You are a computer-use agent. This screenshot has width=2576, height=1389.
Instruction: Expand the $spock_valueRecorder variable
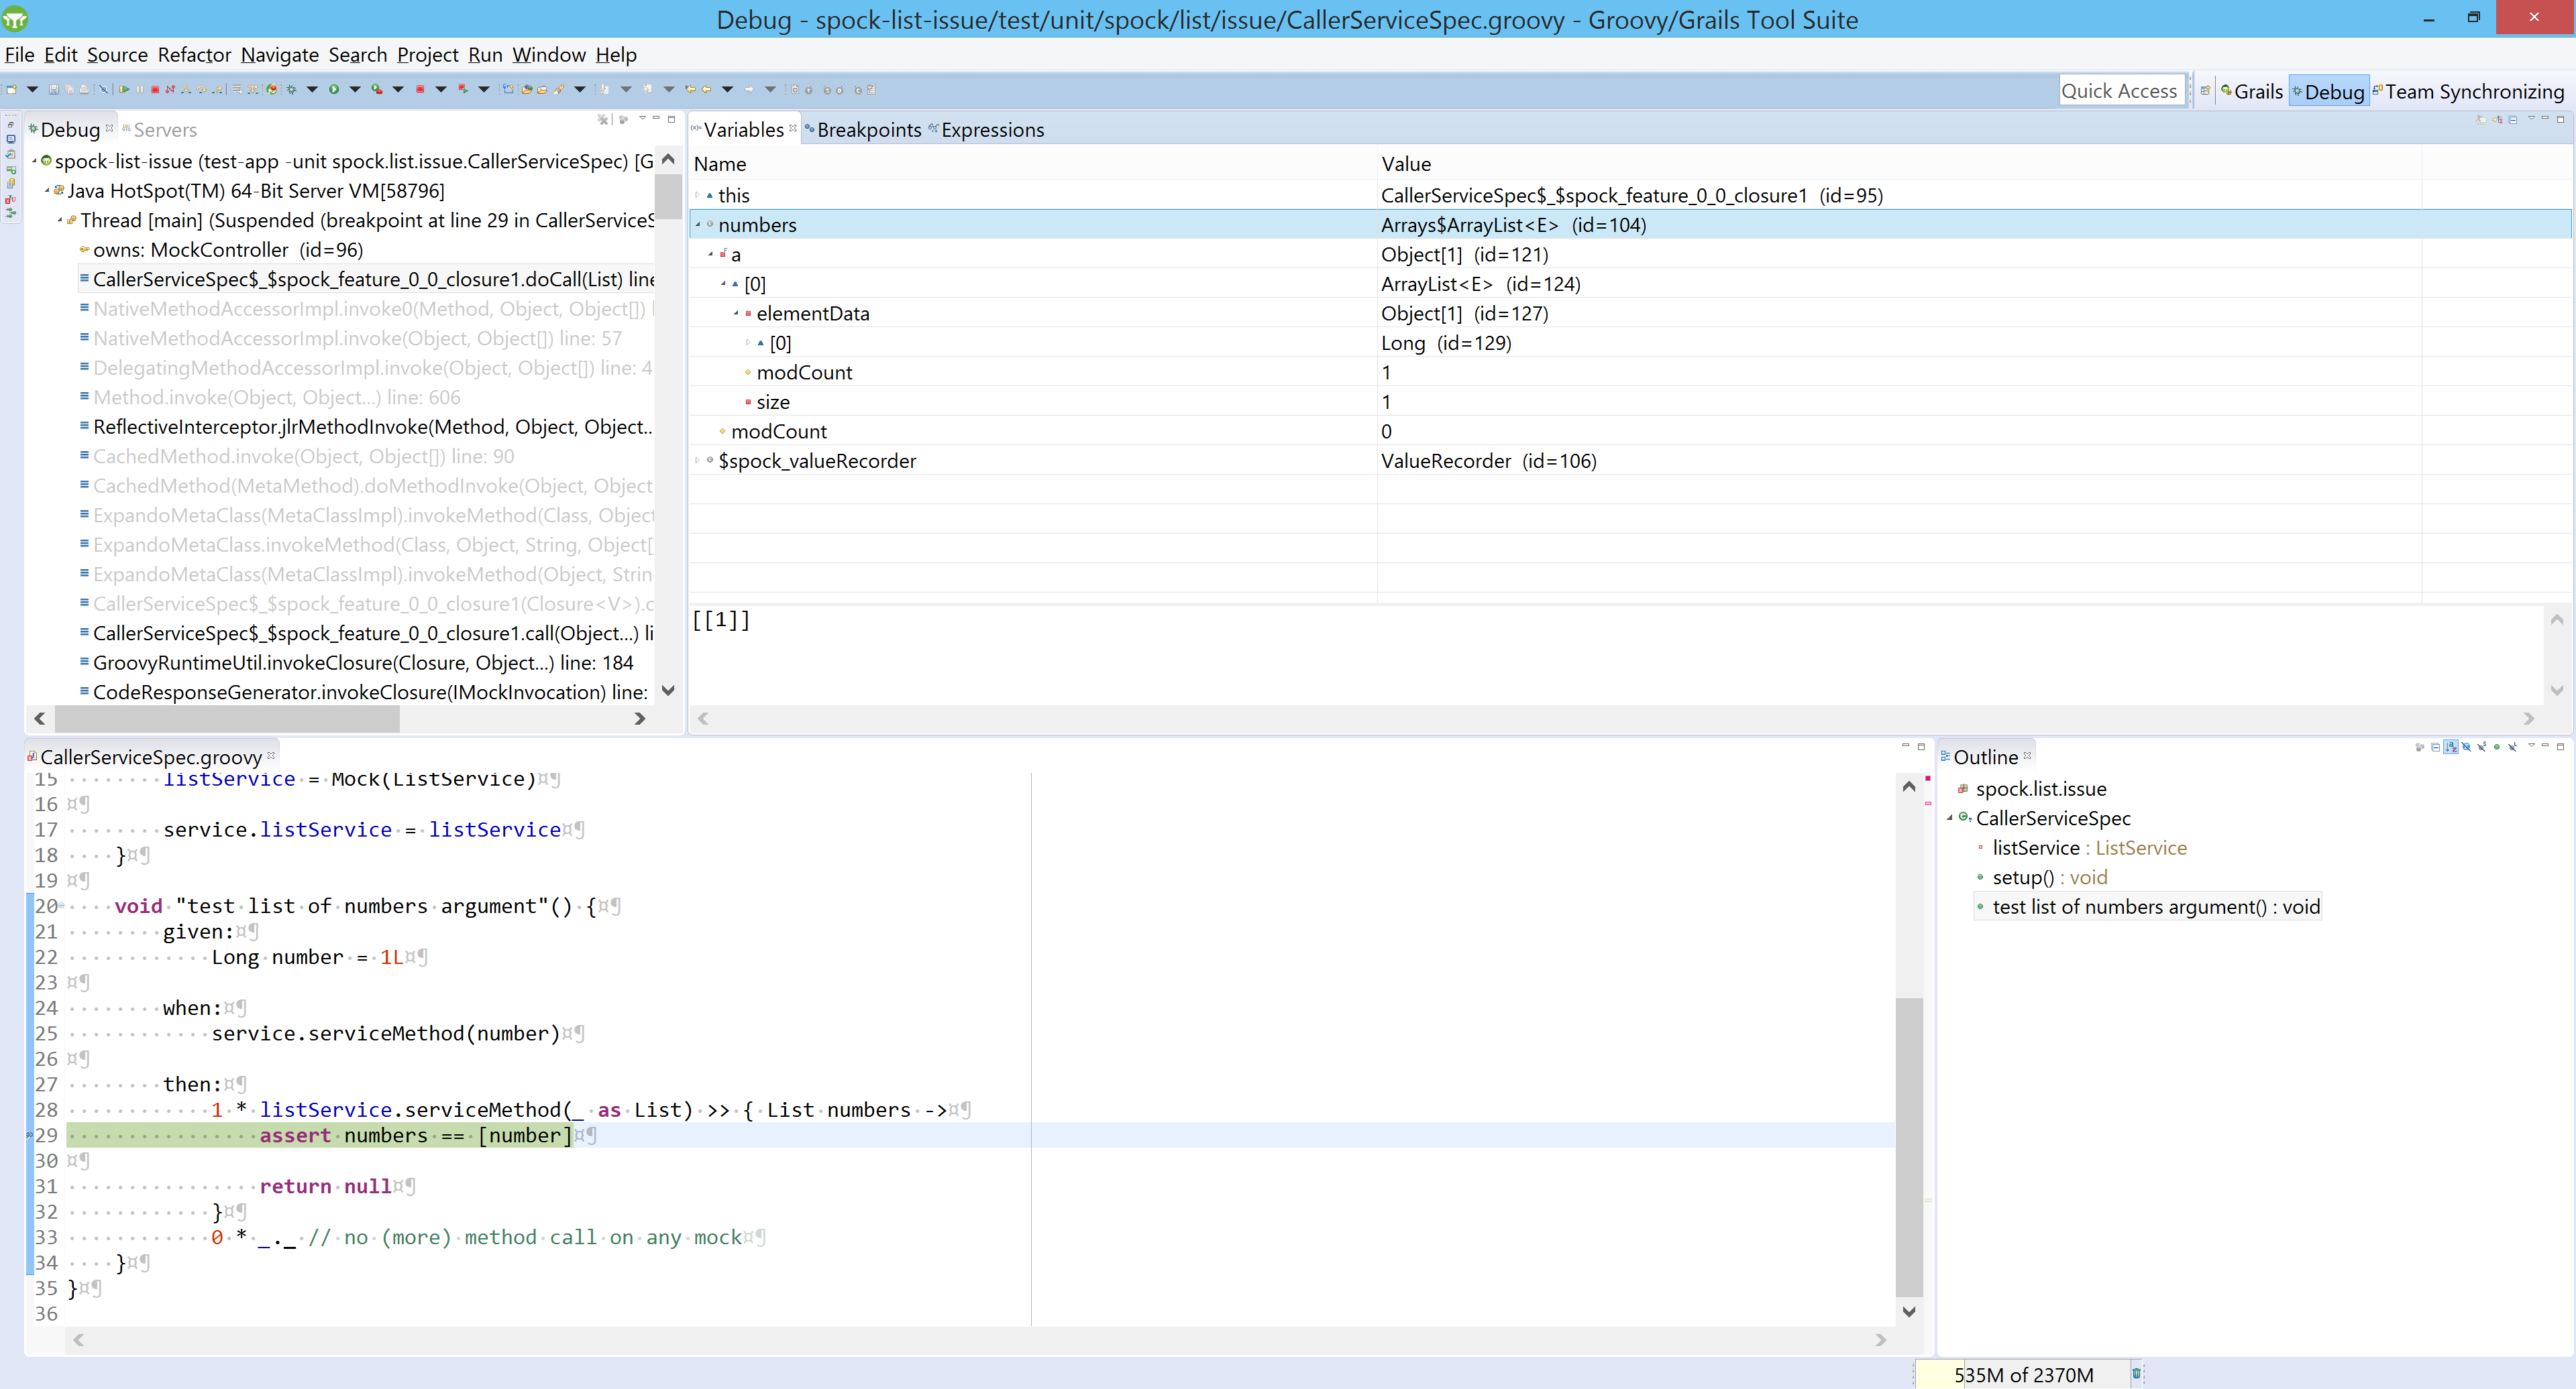click(698, 461)
